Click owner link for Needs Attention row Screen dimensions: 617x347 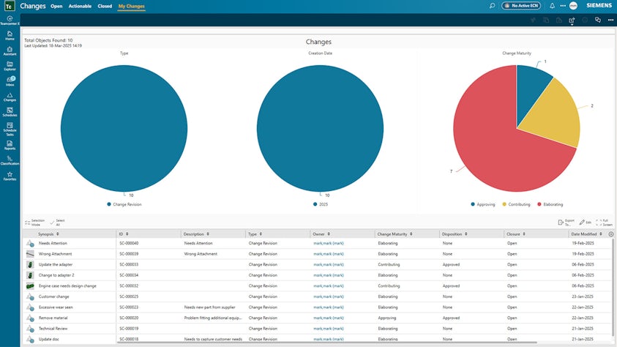click(x=329, y=243)
